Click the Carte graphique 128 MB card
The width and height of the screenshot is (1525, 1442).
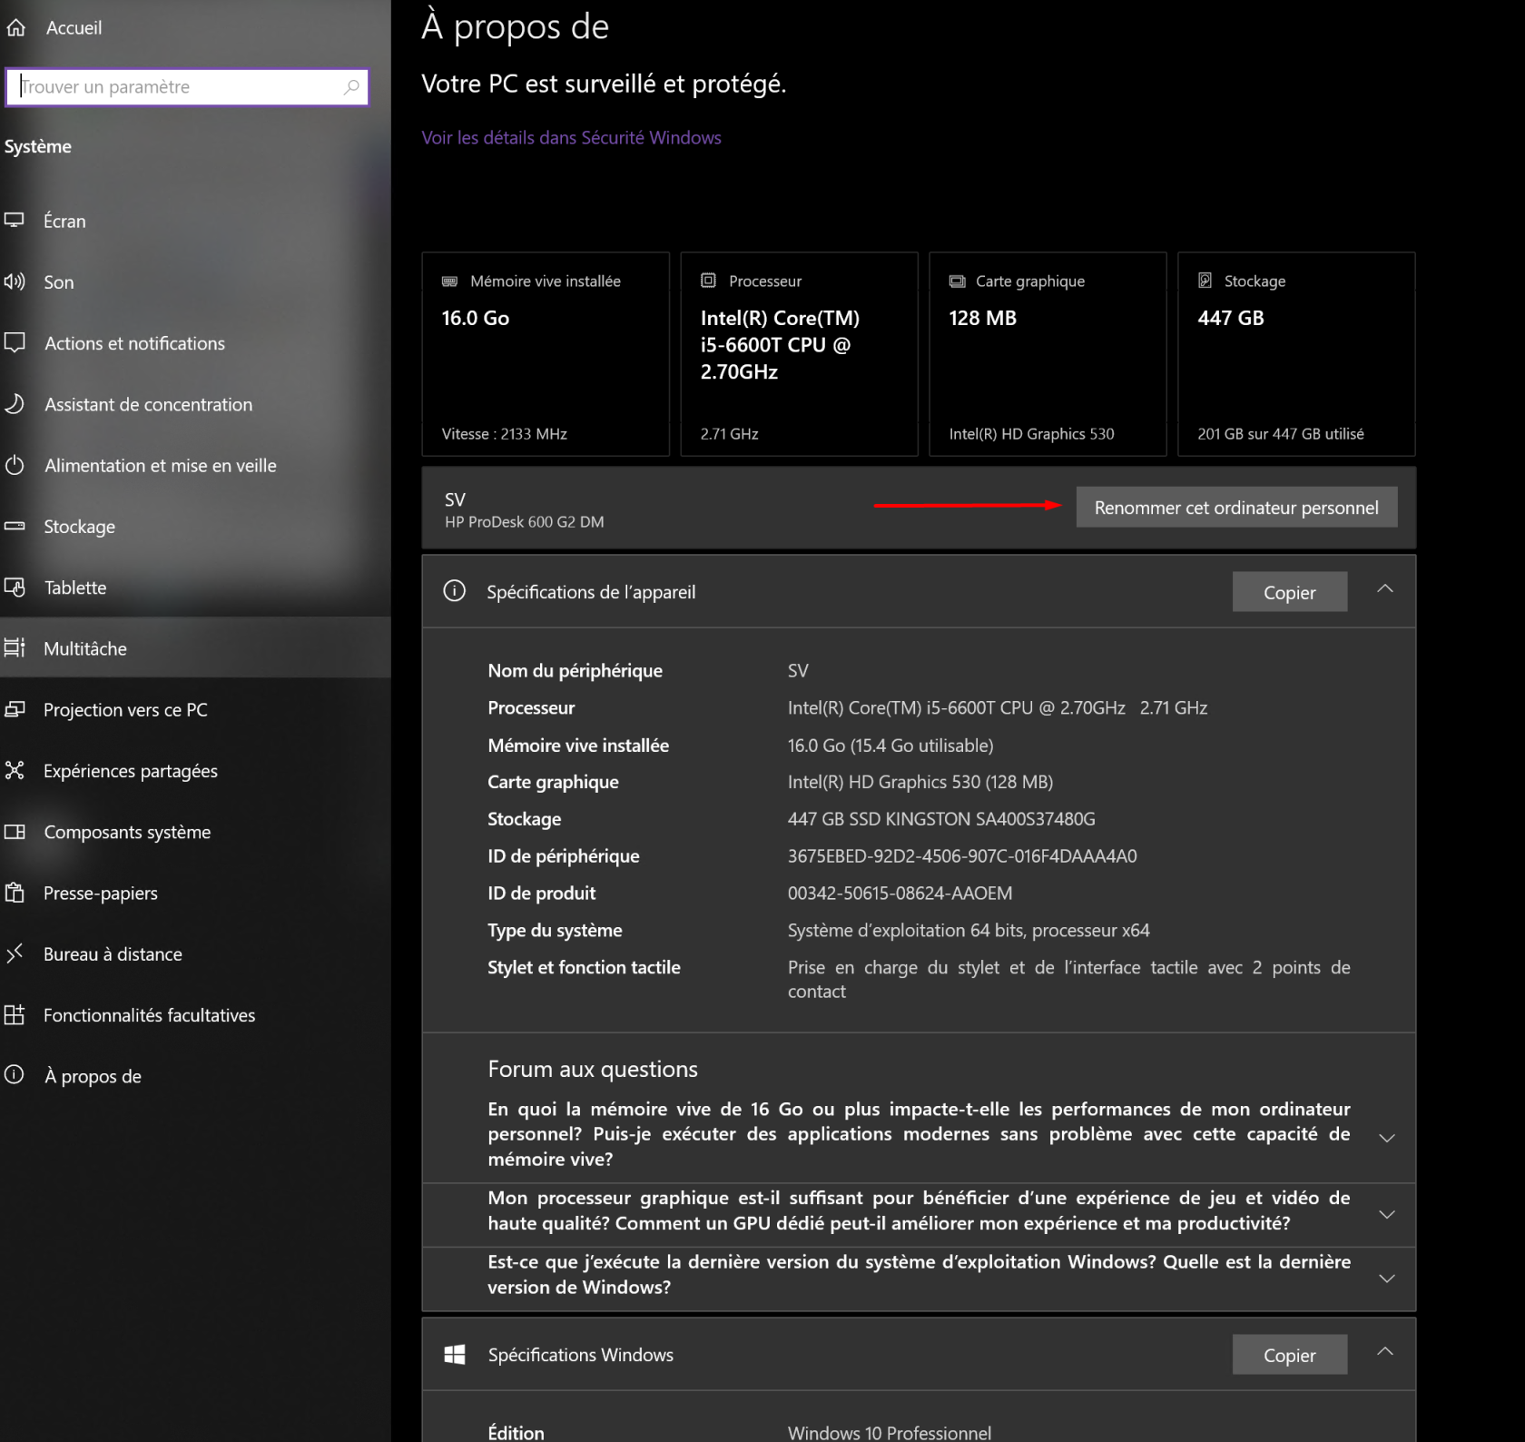pyautogui.click(x=1048, y=354)
